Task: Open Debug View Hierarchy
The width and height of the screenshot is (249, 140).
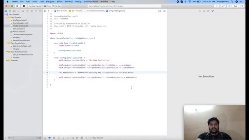Action: 73,138
